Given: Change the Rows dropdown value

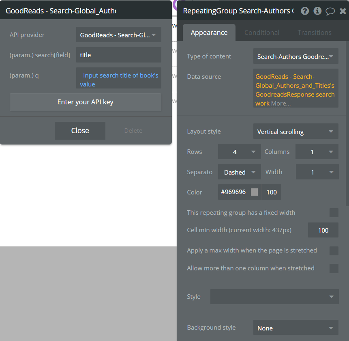Looking at the screenshot, I should click(239, 152).
